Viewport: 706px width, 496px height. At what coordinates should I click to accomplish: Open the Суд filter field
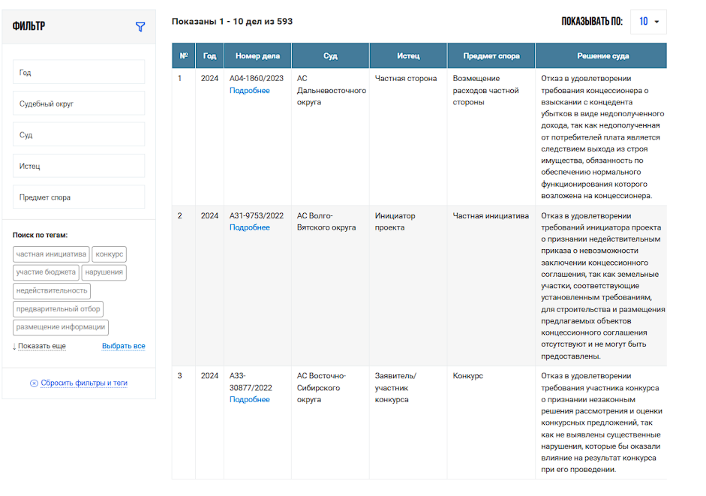[x=79, y=135]
